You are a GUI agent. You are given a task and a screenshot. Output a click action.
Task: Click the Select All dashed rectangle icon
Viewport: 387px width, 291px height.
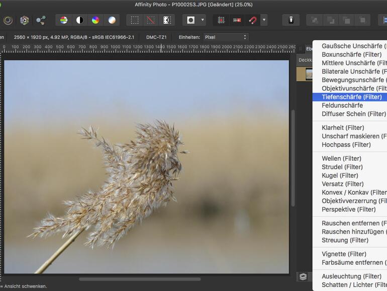point(135,20)
